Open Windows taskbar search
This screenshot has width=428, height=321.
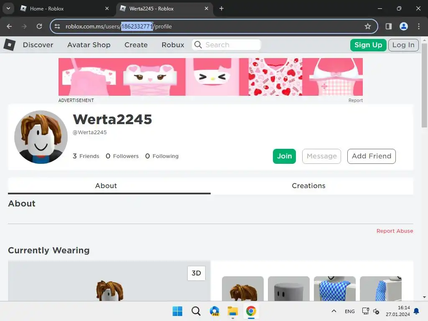click(196, 311)
